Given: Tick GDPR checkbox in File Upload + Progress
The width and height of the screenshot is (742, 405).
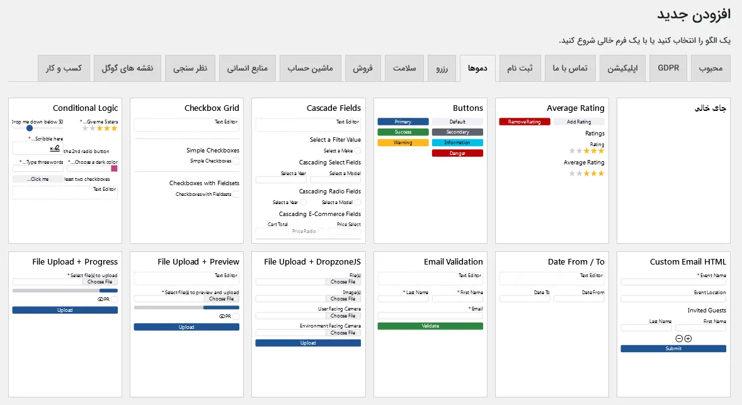Looking at the screenshot, I should [115, 299].
